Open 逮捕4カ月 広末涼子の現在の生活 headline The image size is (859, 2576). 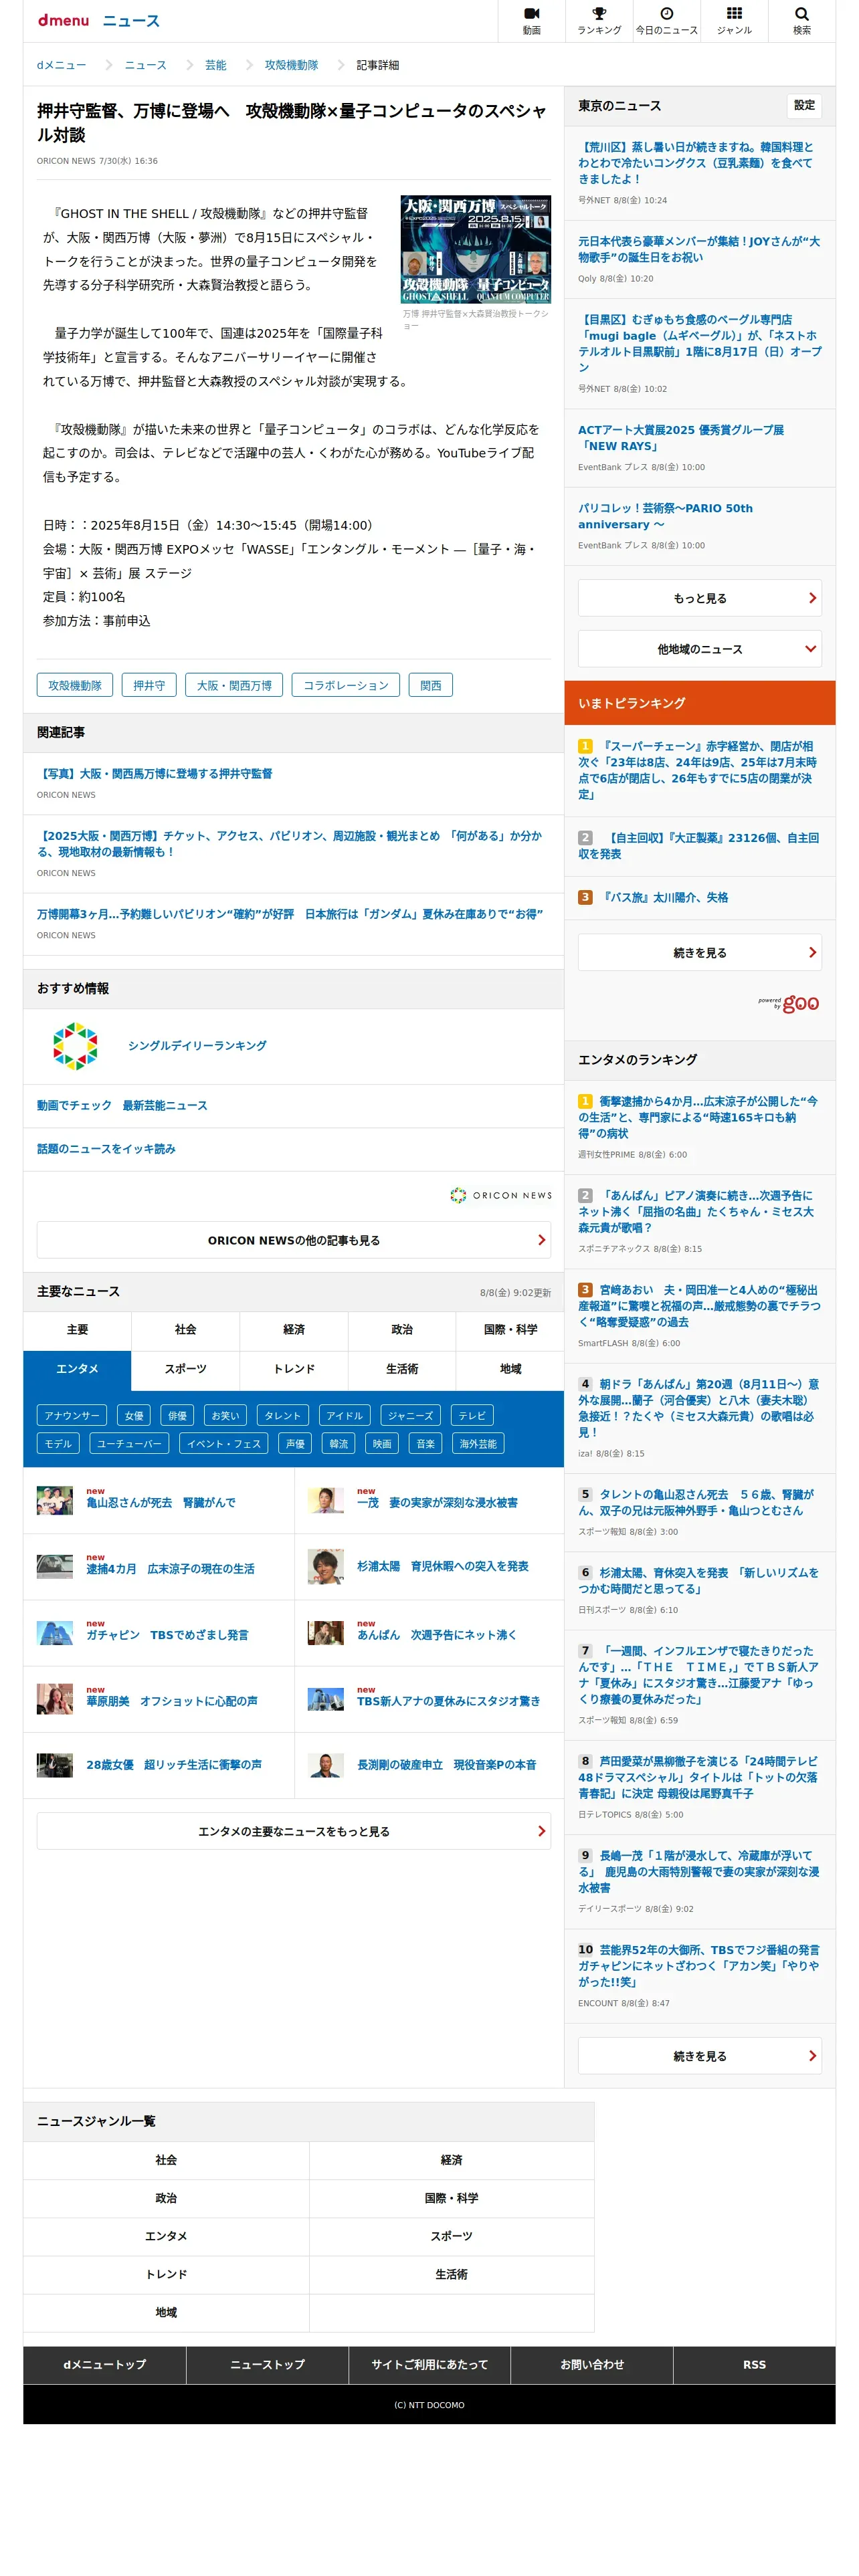click(170, 1569)
